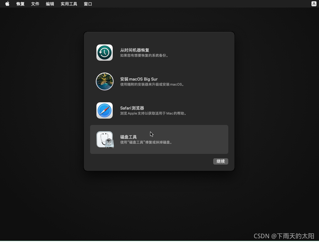This screenshot has width=319, height=242.
Task: Open the Apple menu
Action: pyautogui.click(x=7, y=4)
